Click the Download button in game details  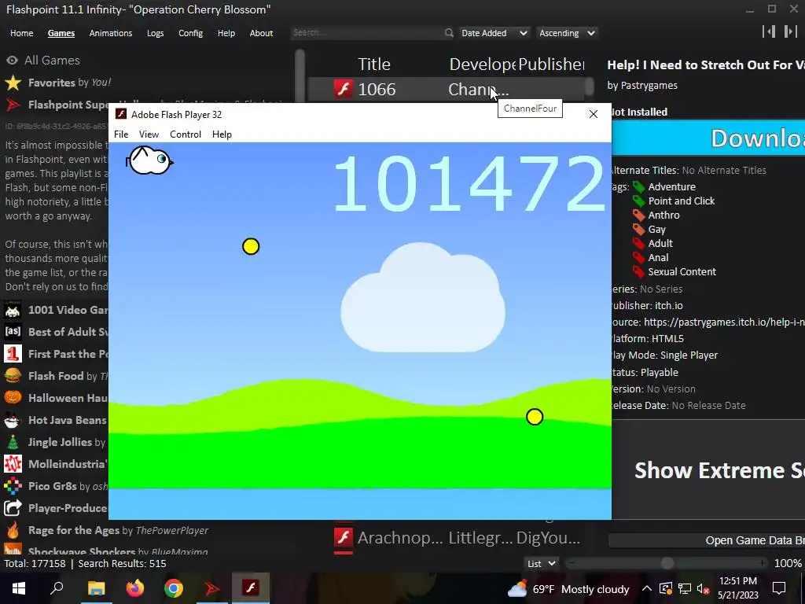tap(708, 138)
